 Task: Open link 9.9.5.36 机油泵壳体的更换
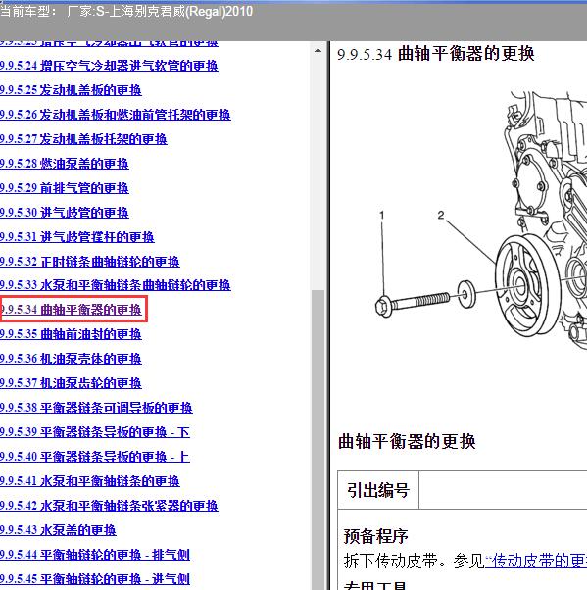click(71, 359)
